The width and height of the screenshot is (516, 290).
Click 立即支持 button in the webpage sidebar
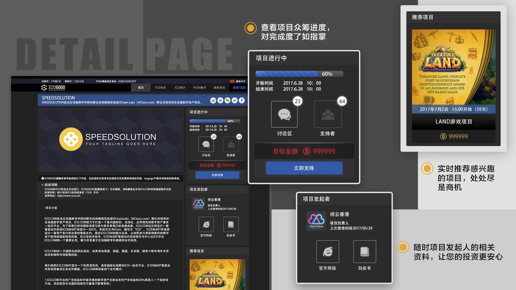pos(217,175)
